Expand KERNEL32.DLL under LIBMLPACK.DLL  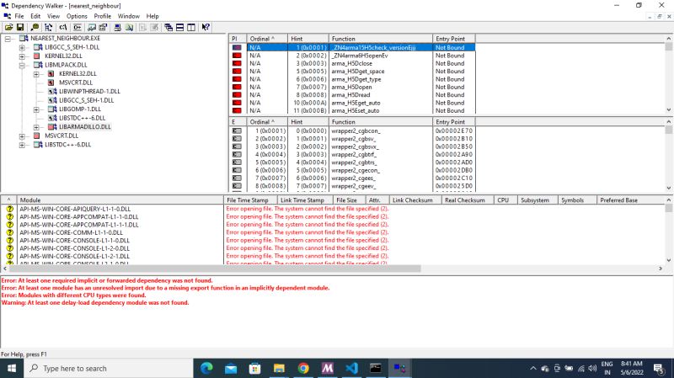36,74
